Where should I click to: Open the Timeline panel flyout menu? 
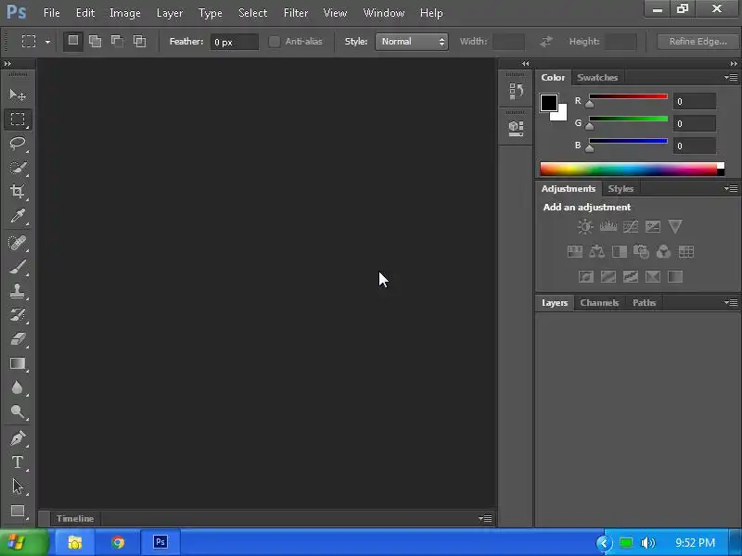click(485, 519)
